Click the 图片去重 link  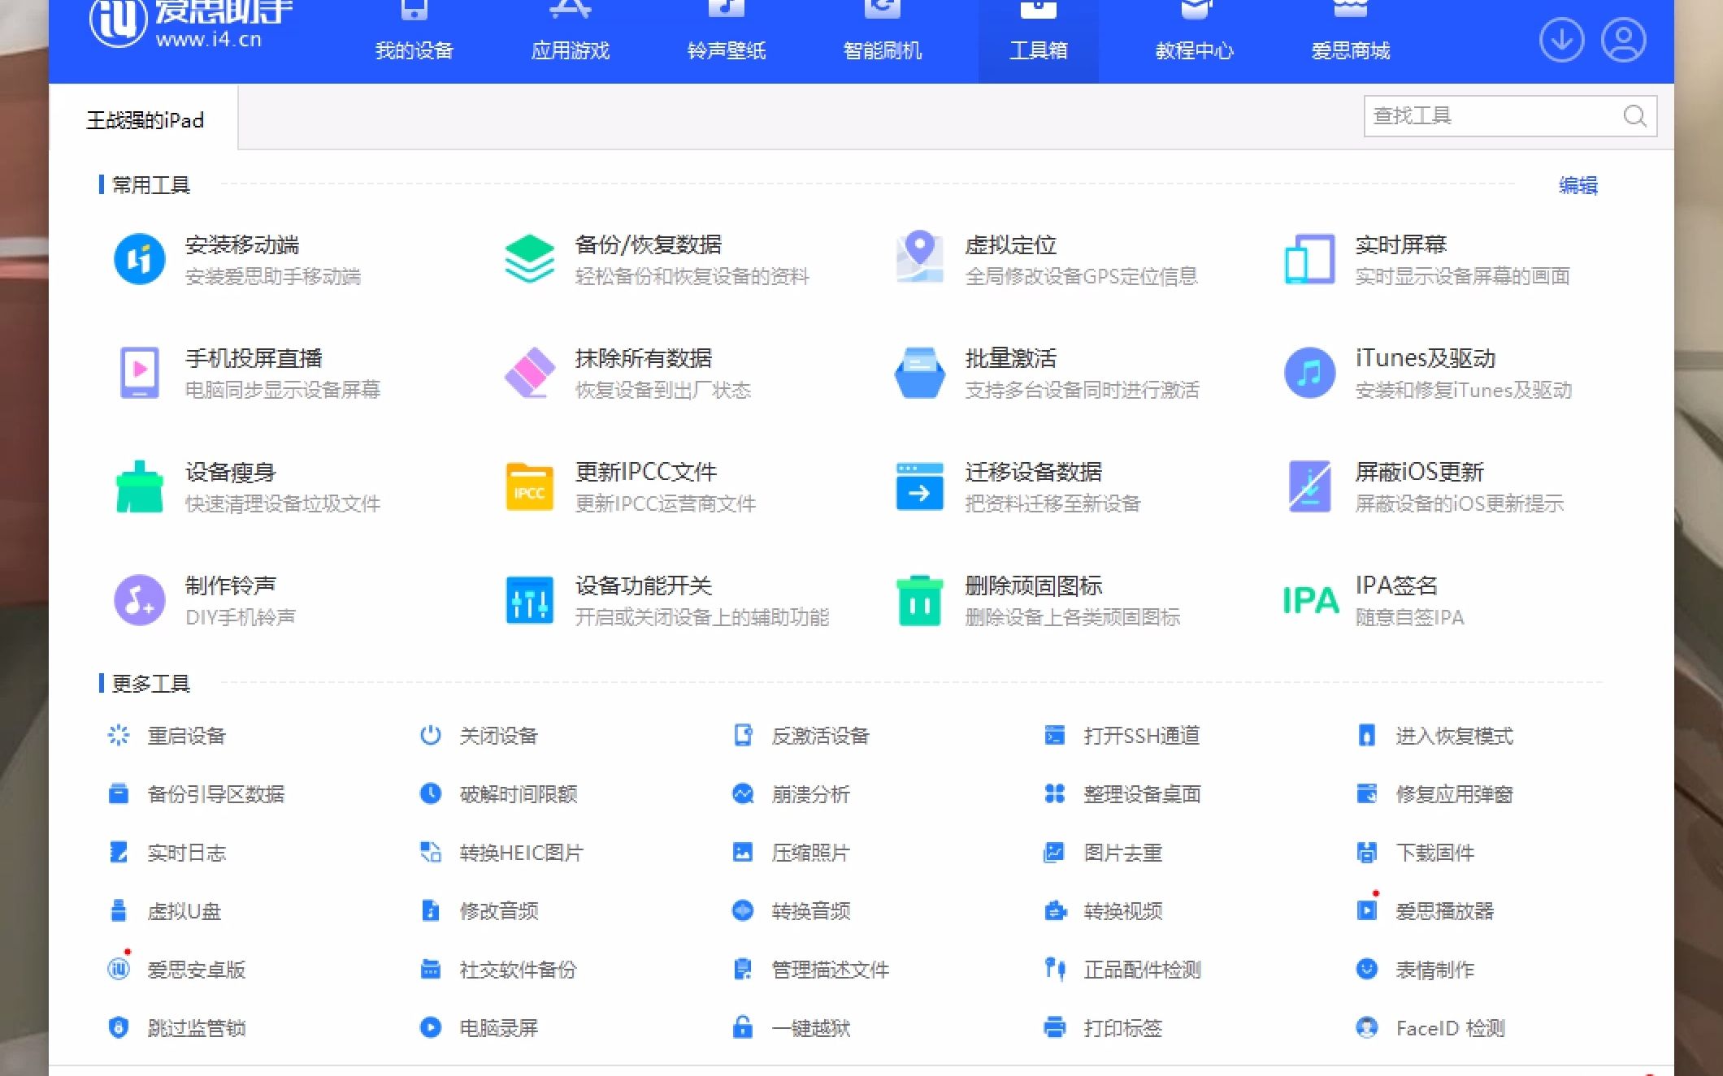click(1122, 852)
